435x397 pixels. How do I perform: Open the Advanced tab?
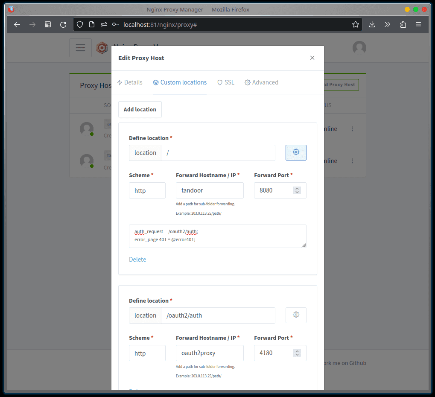click(x=261, y=82)
